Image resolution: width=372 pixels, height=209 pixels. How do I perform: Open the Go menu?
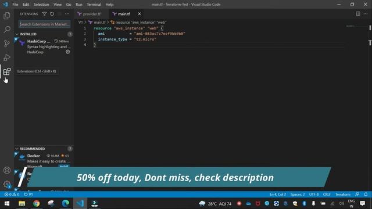(69, 5)
